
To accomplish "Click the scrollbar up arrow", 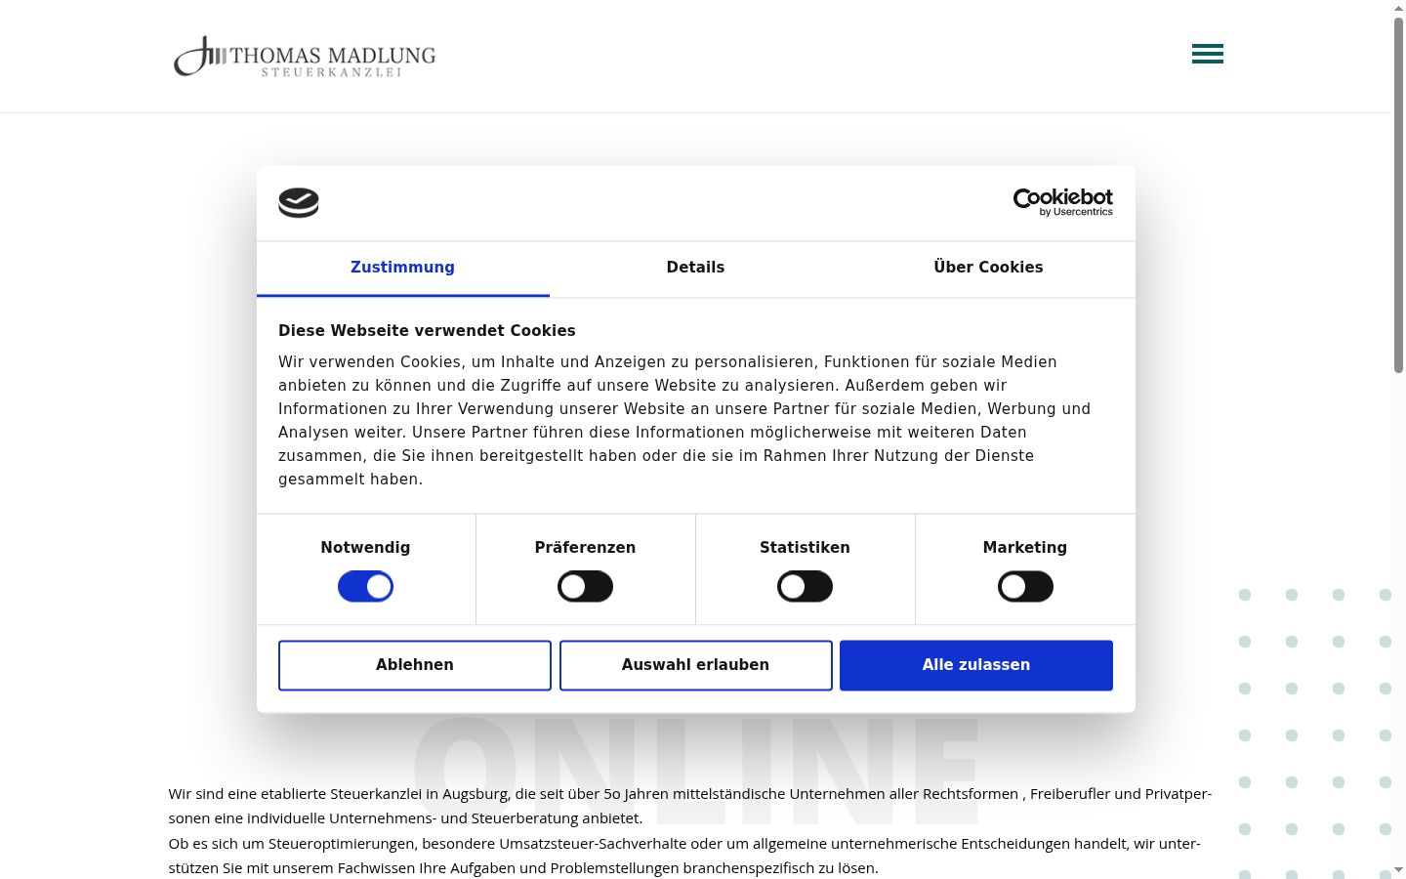I will [1398, 8].
